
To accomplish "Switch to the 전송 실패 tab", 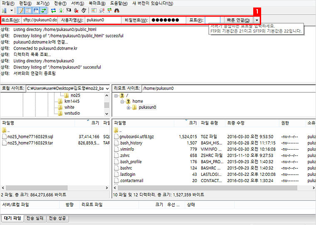I will [35, 218].
